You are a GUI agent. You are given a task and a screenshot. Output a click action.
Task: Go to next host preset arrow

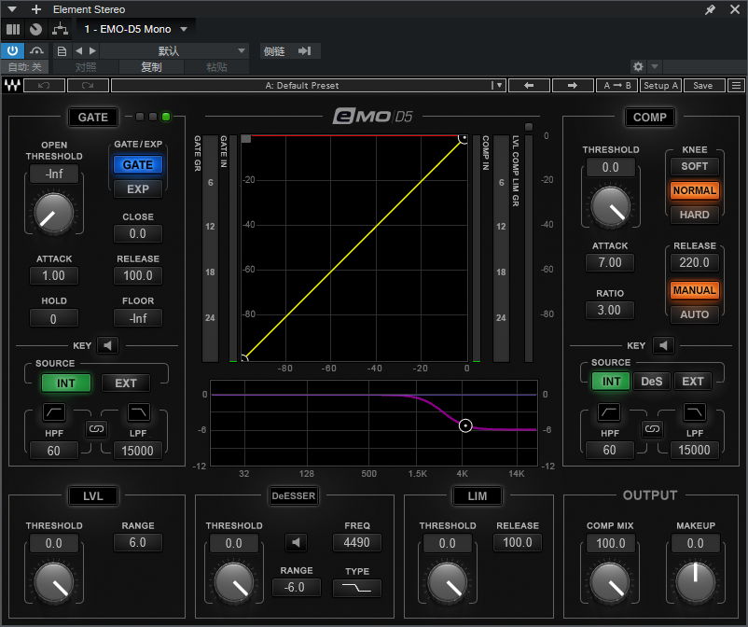pyautogui.click(x=92, y=50)
